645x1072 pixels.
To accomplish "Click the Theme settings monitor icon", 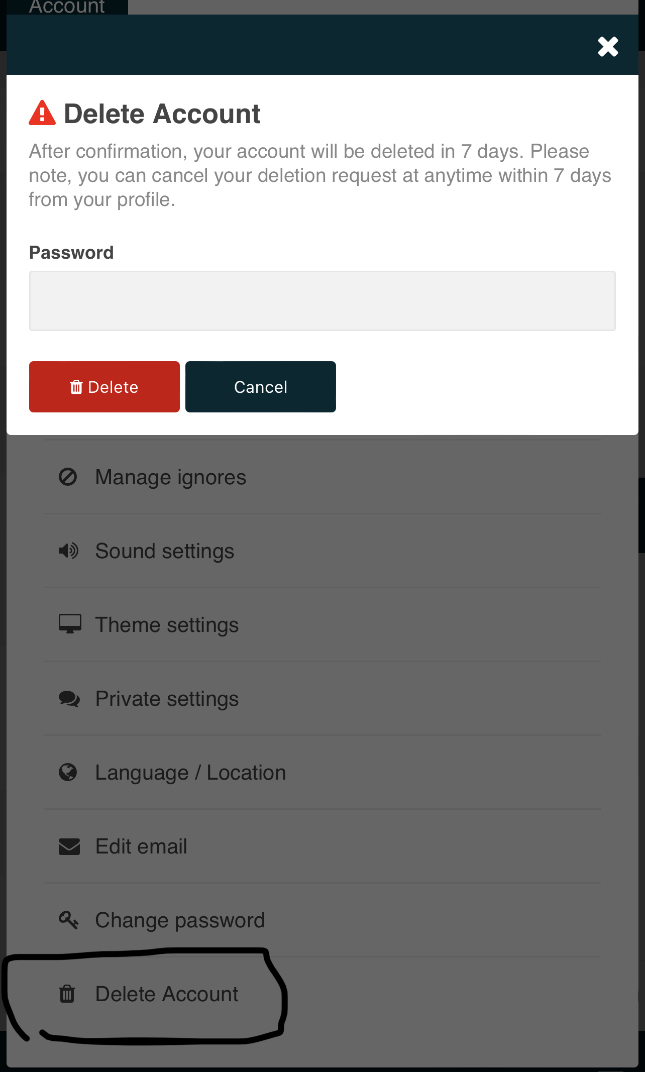I will (x=70, y=624).
